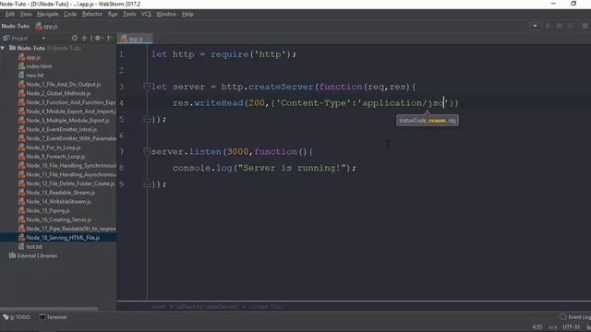The image size is (591, 332).
Task: Open the Window menu
Action: coord(166,14)
